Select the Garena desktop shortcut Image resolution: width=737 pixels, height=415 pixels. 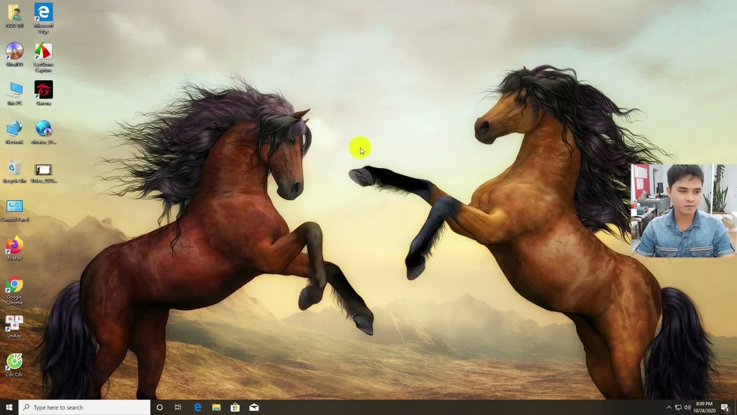tap(43, 94)
